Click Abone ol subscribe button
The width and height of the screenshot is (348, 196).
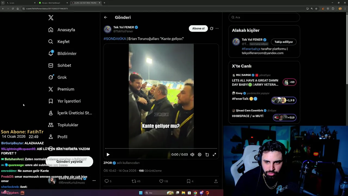coord(198,28)
